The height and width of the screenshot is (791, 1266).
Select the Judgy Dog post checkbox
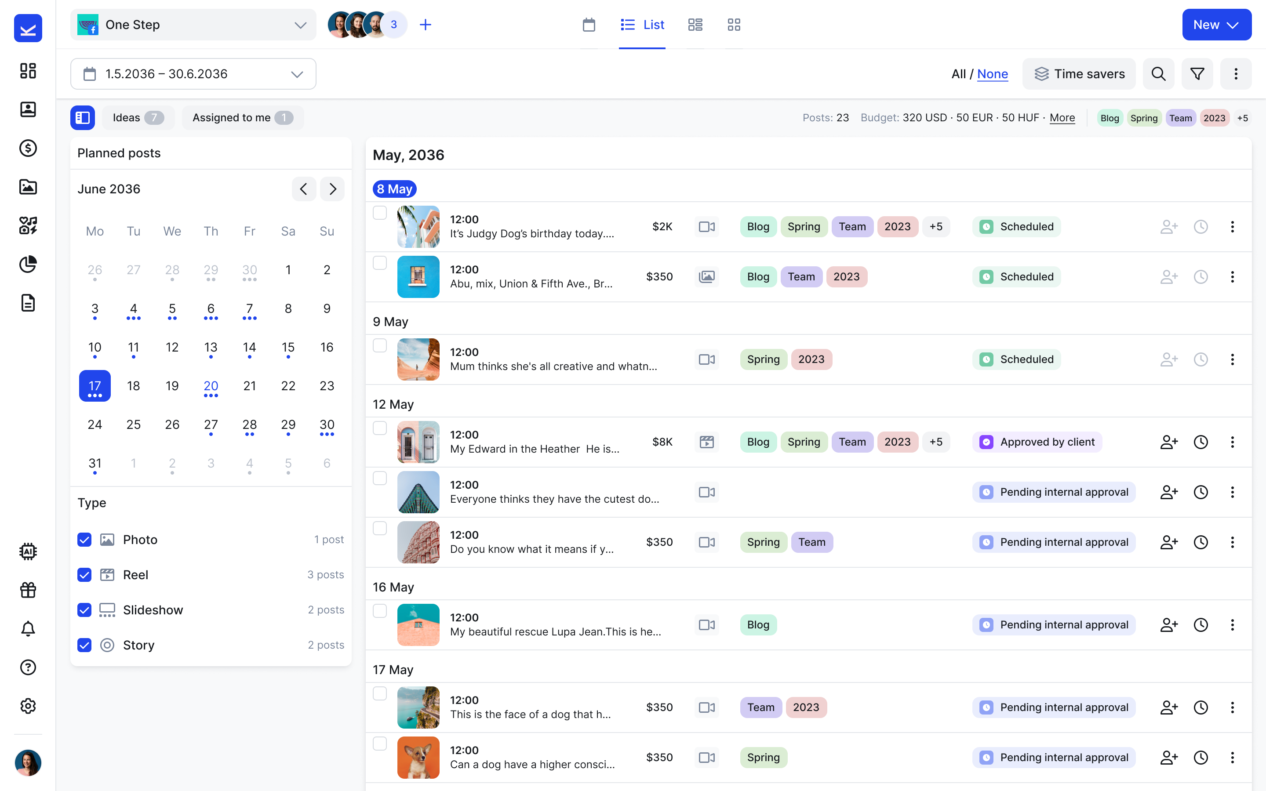click(x=379, y=213)
